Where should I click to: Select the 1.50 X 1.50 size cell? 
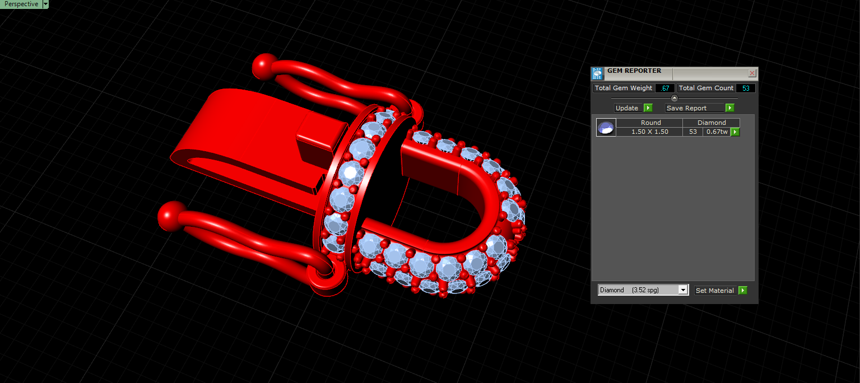649,132
